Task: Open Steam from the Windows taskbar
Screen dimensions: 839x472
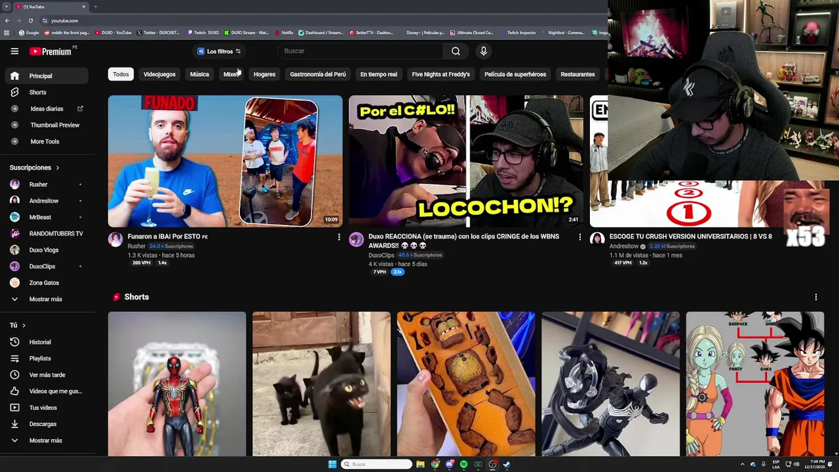Action: tap(507, 465)
